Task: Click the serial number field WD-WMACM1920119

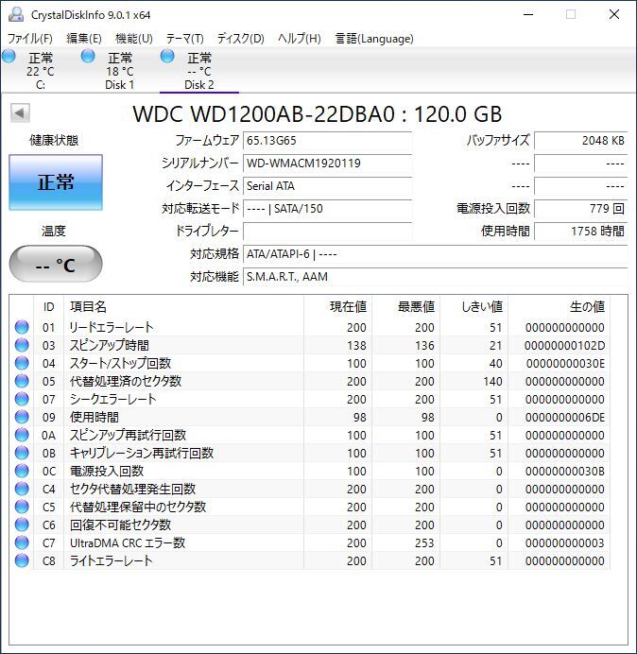Action: tap(327, 163)
